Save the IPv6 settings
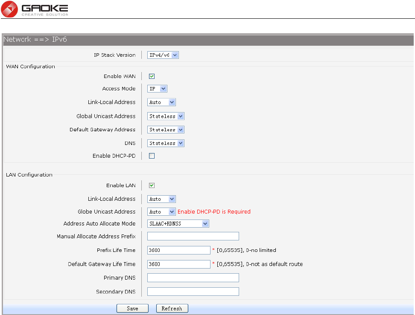The image size is (415, 315). pyautogui.click(x=133, y=309)
